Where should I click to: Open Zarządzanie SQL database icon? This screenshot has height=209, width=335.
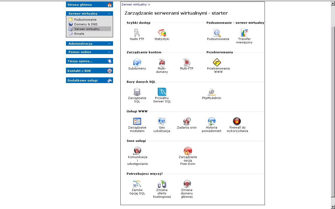pos(137,92)
